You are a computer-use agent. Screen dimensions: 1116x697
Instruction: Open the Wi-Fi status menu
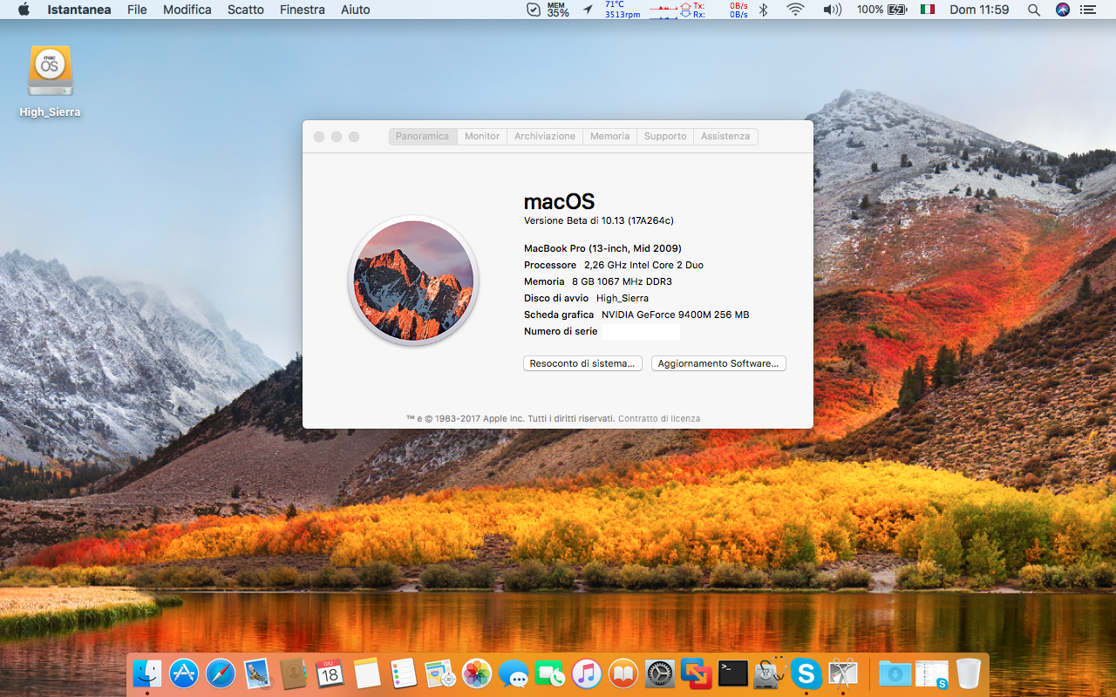[x=795, y=10]
